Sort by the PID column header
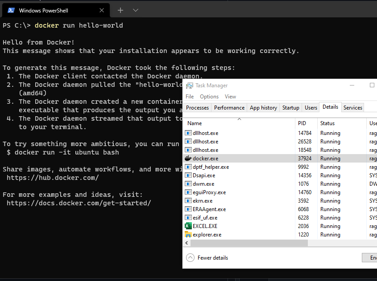 [x=306, y=123]
